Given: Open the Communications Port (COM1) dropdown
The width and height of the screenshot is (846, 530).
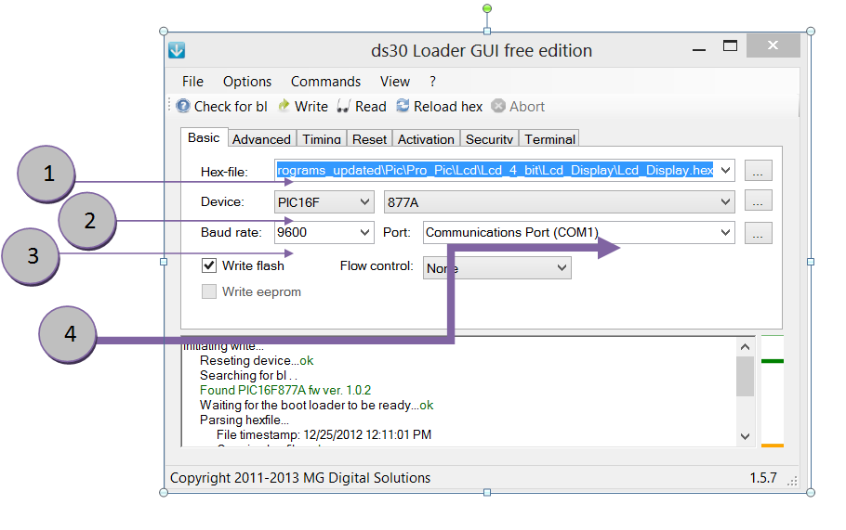Looking at the screenshot, I should [x=725, y=232].
